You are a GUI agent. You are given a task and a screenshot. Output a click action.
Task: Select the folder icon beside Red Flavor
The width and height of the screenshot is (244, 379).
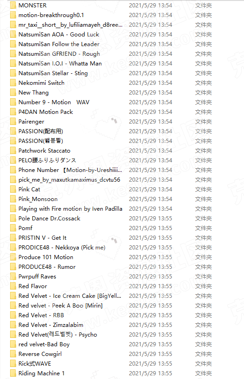(x=13, y=286)
